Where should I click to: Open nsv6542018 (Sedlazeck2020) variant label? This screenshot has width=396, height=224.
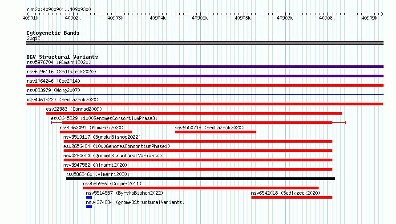click(286, 193)
